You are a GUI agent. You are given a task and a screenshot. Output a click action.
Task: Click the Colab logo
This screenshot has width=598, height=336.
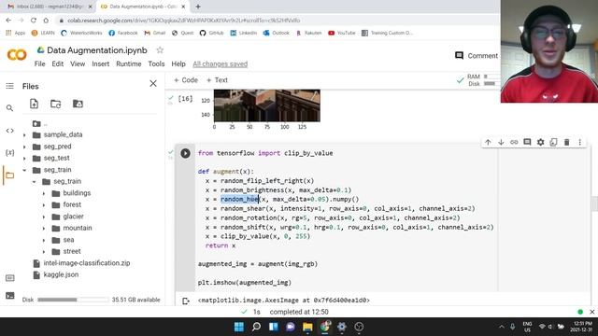tap(17, 55)
